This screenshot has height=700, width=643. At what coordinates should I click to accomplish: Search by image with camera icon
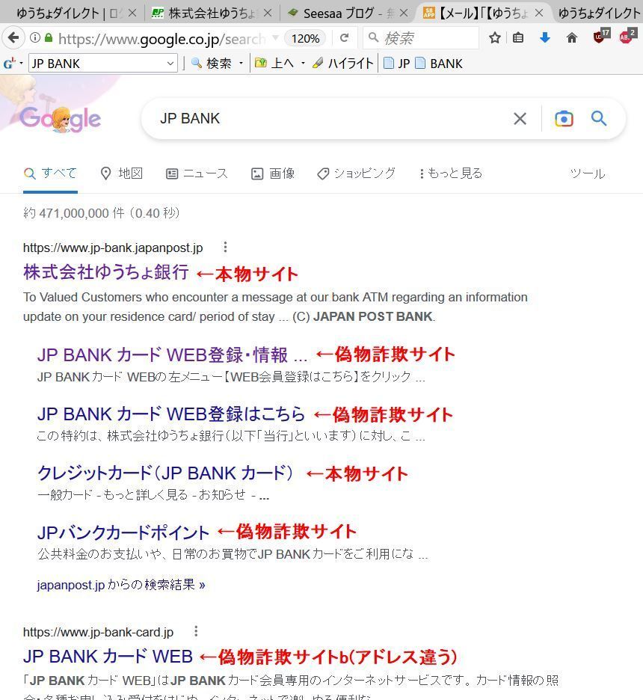tap(564, 119)
